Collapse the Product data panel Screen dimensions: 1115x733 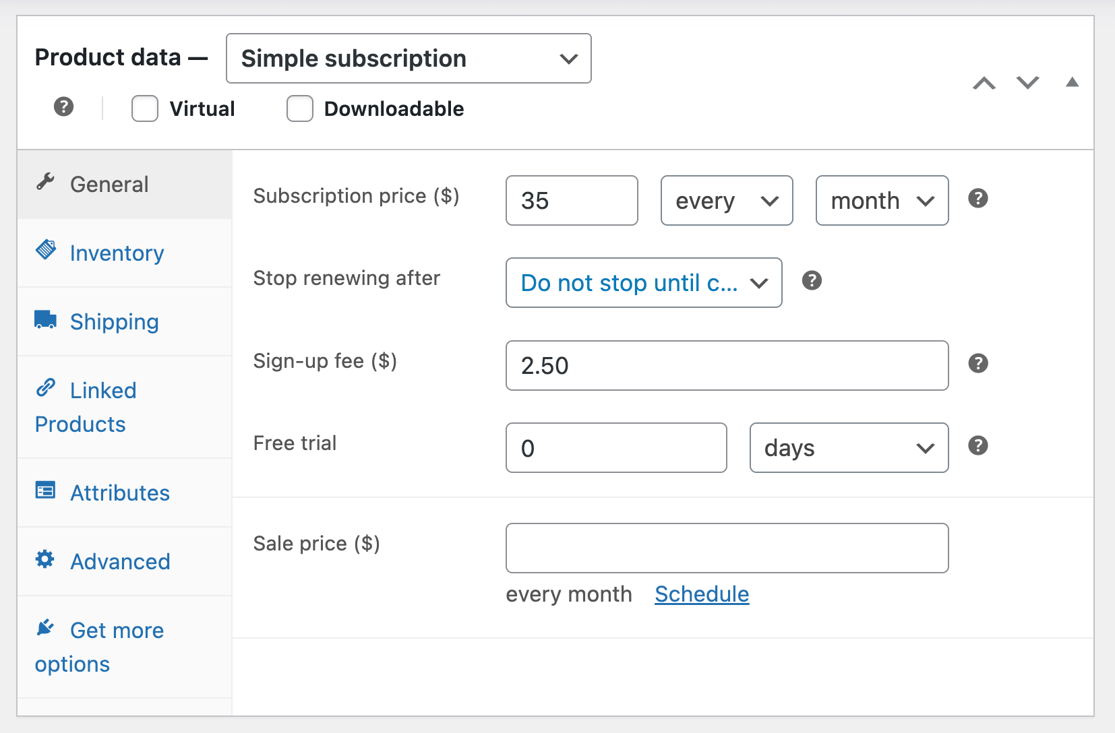click(x=1073, y=82)
